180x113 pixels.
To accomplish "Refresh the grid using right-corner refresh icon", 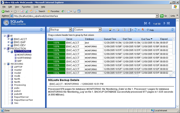I will click(173, 30).
